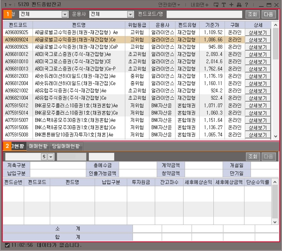The image size is (282, 251).
Task: Click top 조회 button in fund list
Action: coord(252,14)
